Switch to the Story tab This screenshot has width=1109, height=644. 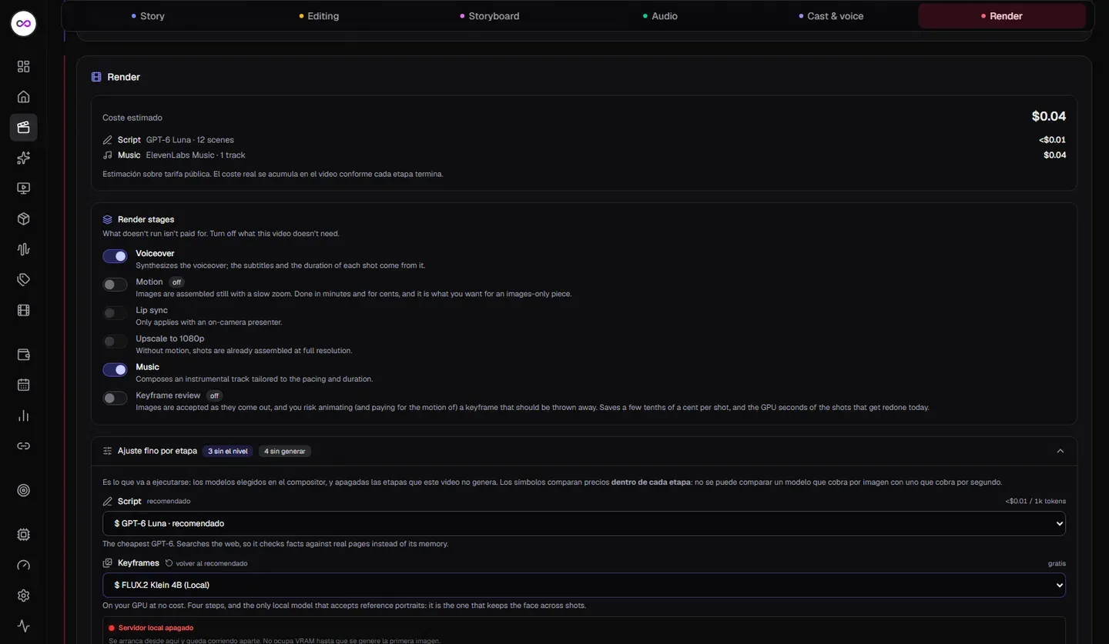coord(147,16)
